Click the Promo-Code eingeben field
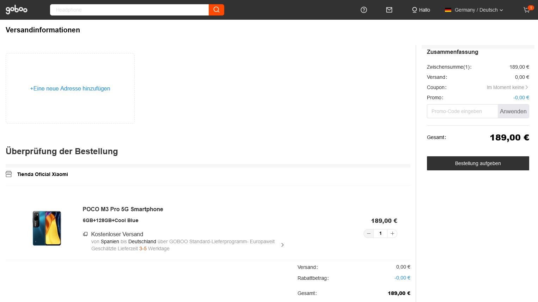The height and width of the screenshot is (302, 538). click(462, 111)
